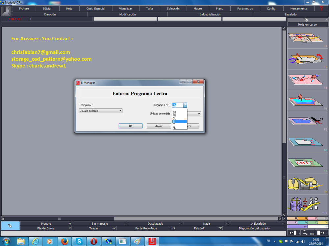Open Skype from the taskbar
This screenshot has width=329, height=246.
tap(79, 241)
